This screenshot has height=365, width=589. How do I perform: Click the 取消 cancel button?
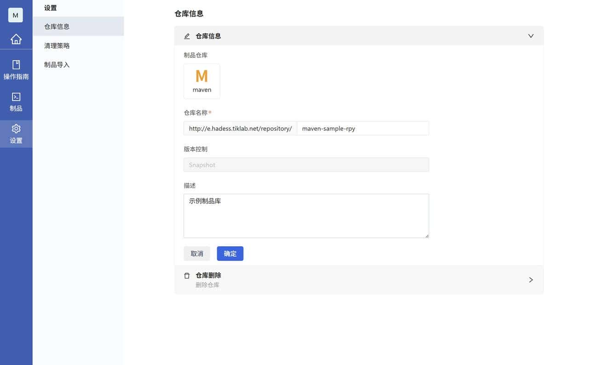point(197,253)
